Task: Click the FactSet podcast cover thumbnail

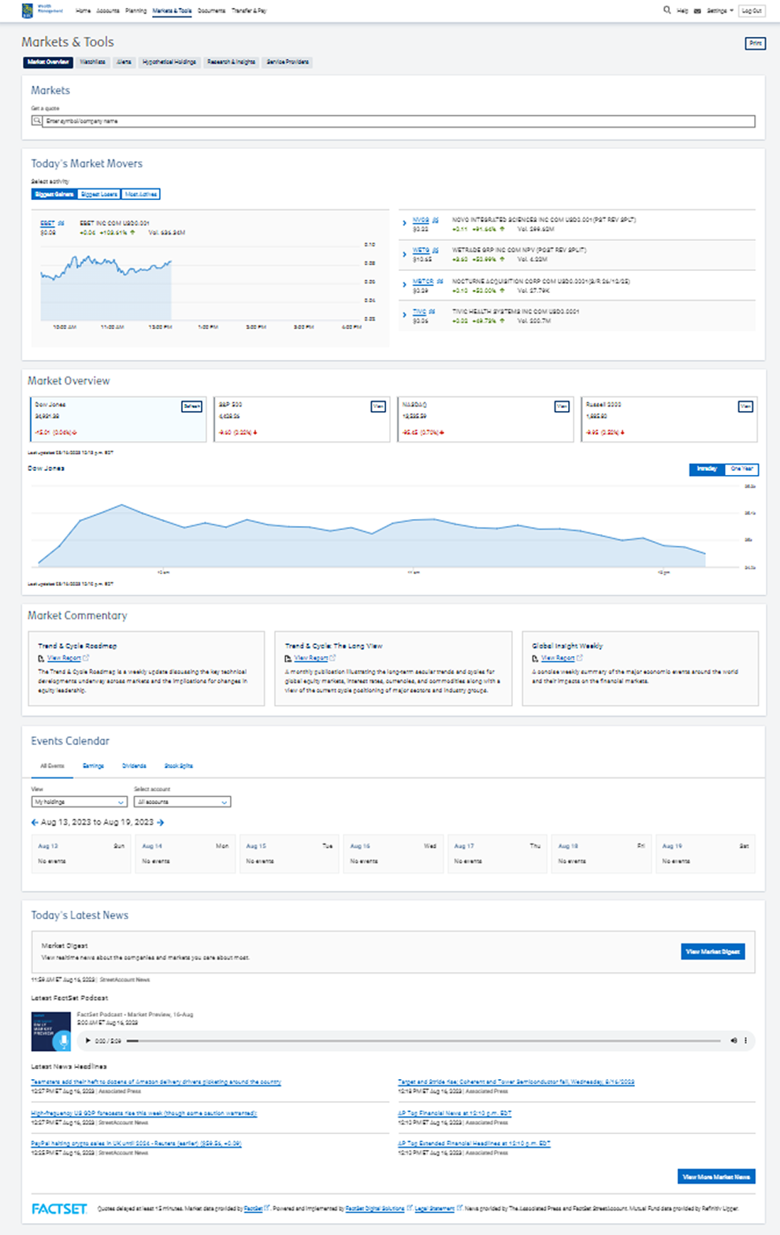Action: point(51,1032)
